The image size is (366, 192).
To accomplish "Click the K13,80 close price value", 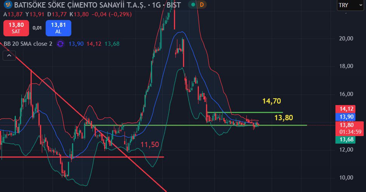I will pyautogui.click(x=79, y=14).
